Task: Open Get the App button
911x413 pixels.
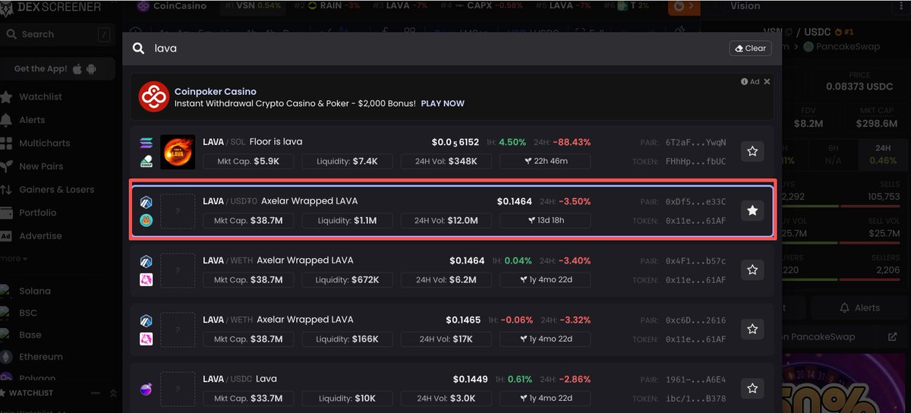Action: tap(58, 68)
